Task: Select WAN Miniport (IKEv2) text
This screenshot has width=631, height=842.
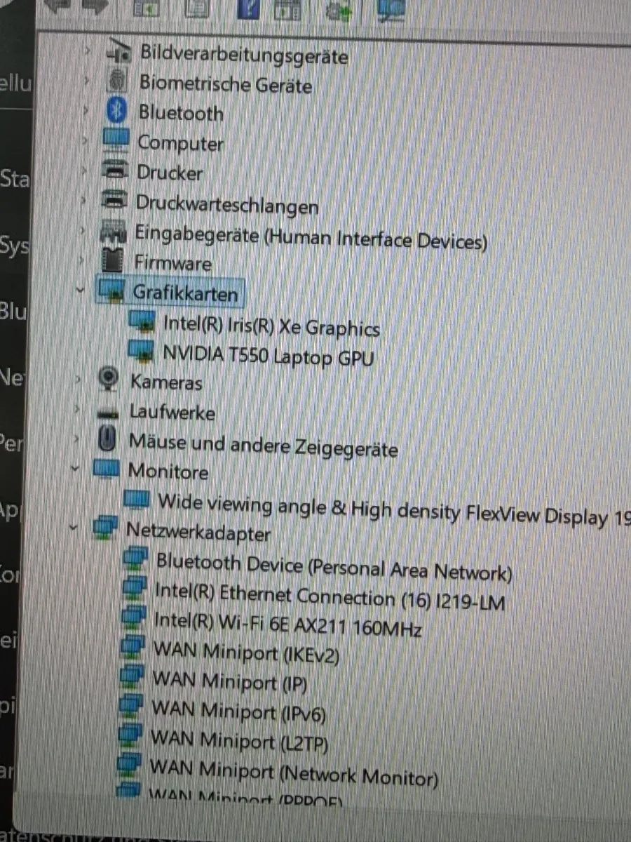Action: tap(246, 653)
